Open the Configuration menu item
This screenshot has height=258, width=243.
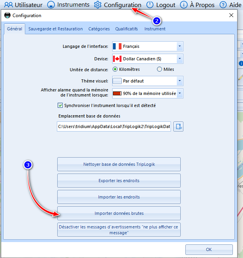118,5
